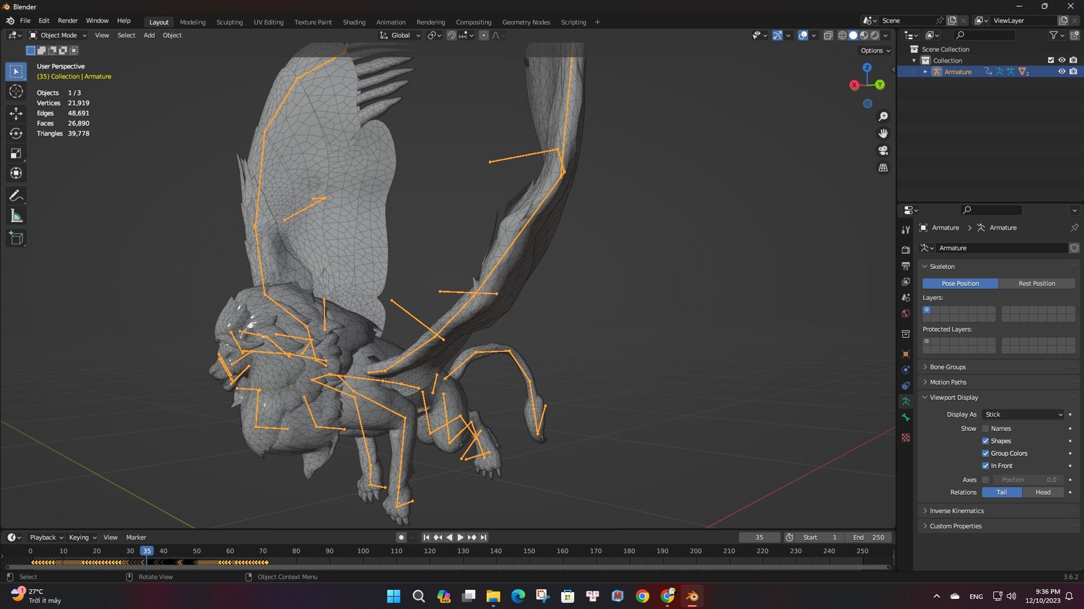Viewport: 1084px width, 609px height.
Task: Expand the Motion Paths panel
Action: tap(948, 382)
